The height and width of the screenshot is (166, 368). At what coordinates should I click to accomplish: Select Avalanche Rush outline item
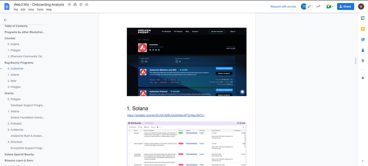[27, 136]
